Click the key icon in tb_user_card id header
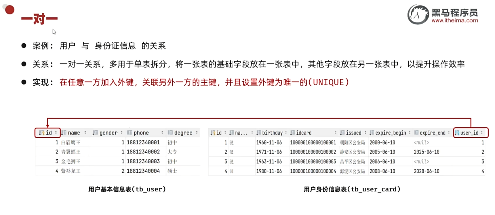This screenshot has height=215, width=495. pos(213,133)
